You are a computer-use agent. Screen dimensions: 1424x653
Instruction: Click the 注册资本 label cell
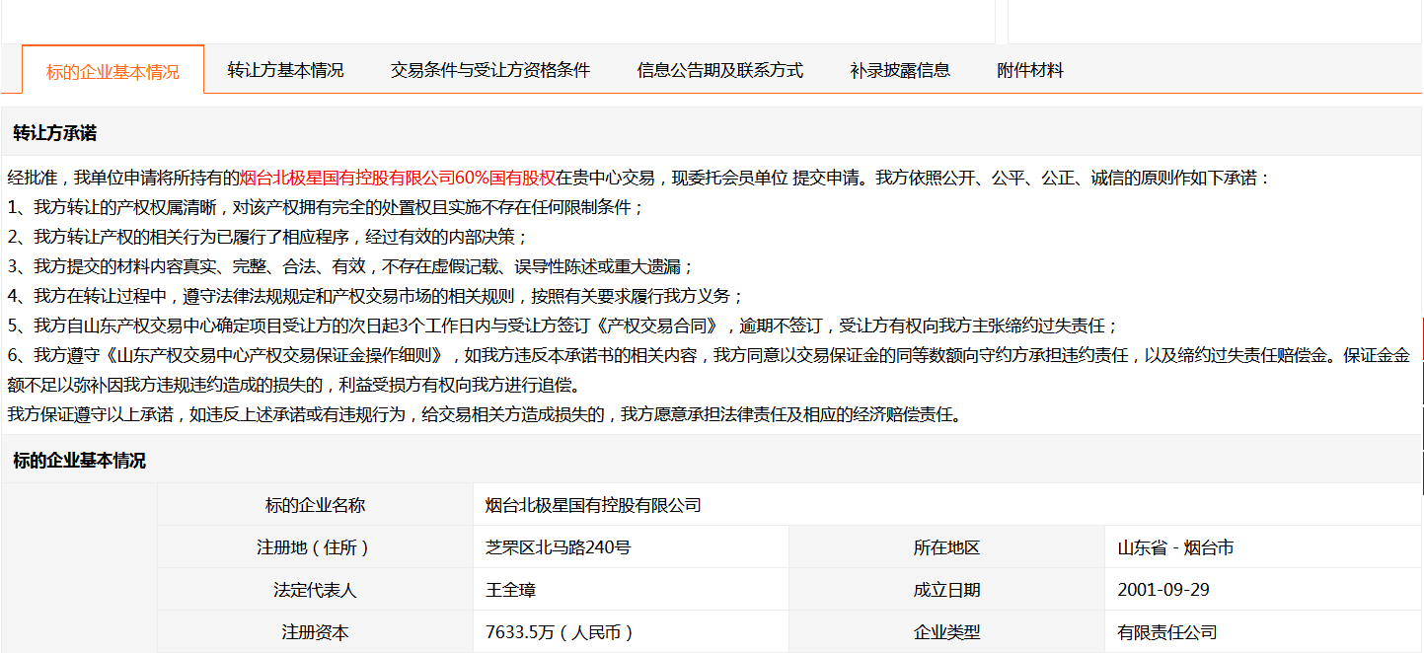pyautogui.click(x=315, y=632)
